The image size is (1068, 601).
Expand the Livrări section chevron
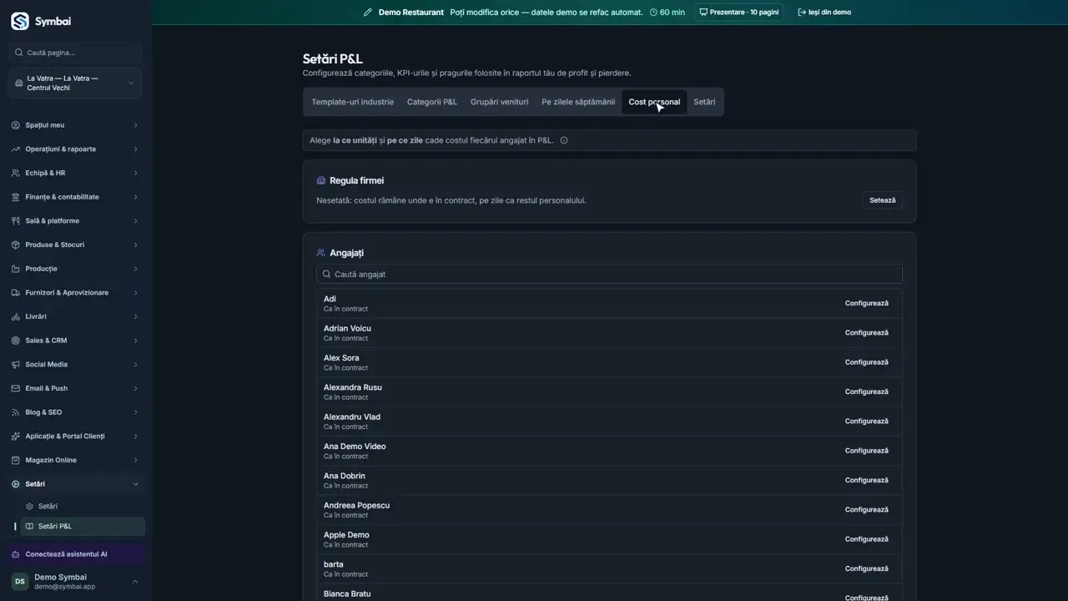click(x=135, y=316)
